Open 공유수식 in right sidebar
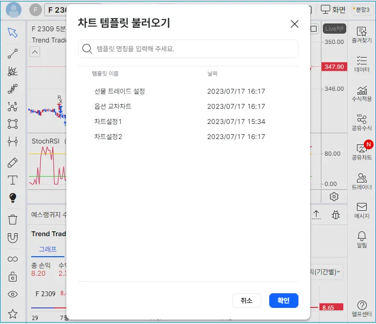 point(361,122)
